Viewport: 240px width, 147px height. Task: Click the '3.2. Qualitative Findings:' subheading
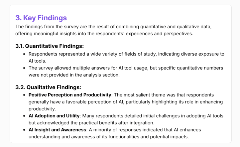(48, 87)
